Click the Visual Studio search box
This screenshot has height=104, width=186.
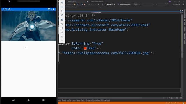tap(78, 1)
